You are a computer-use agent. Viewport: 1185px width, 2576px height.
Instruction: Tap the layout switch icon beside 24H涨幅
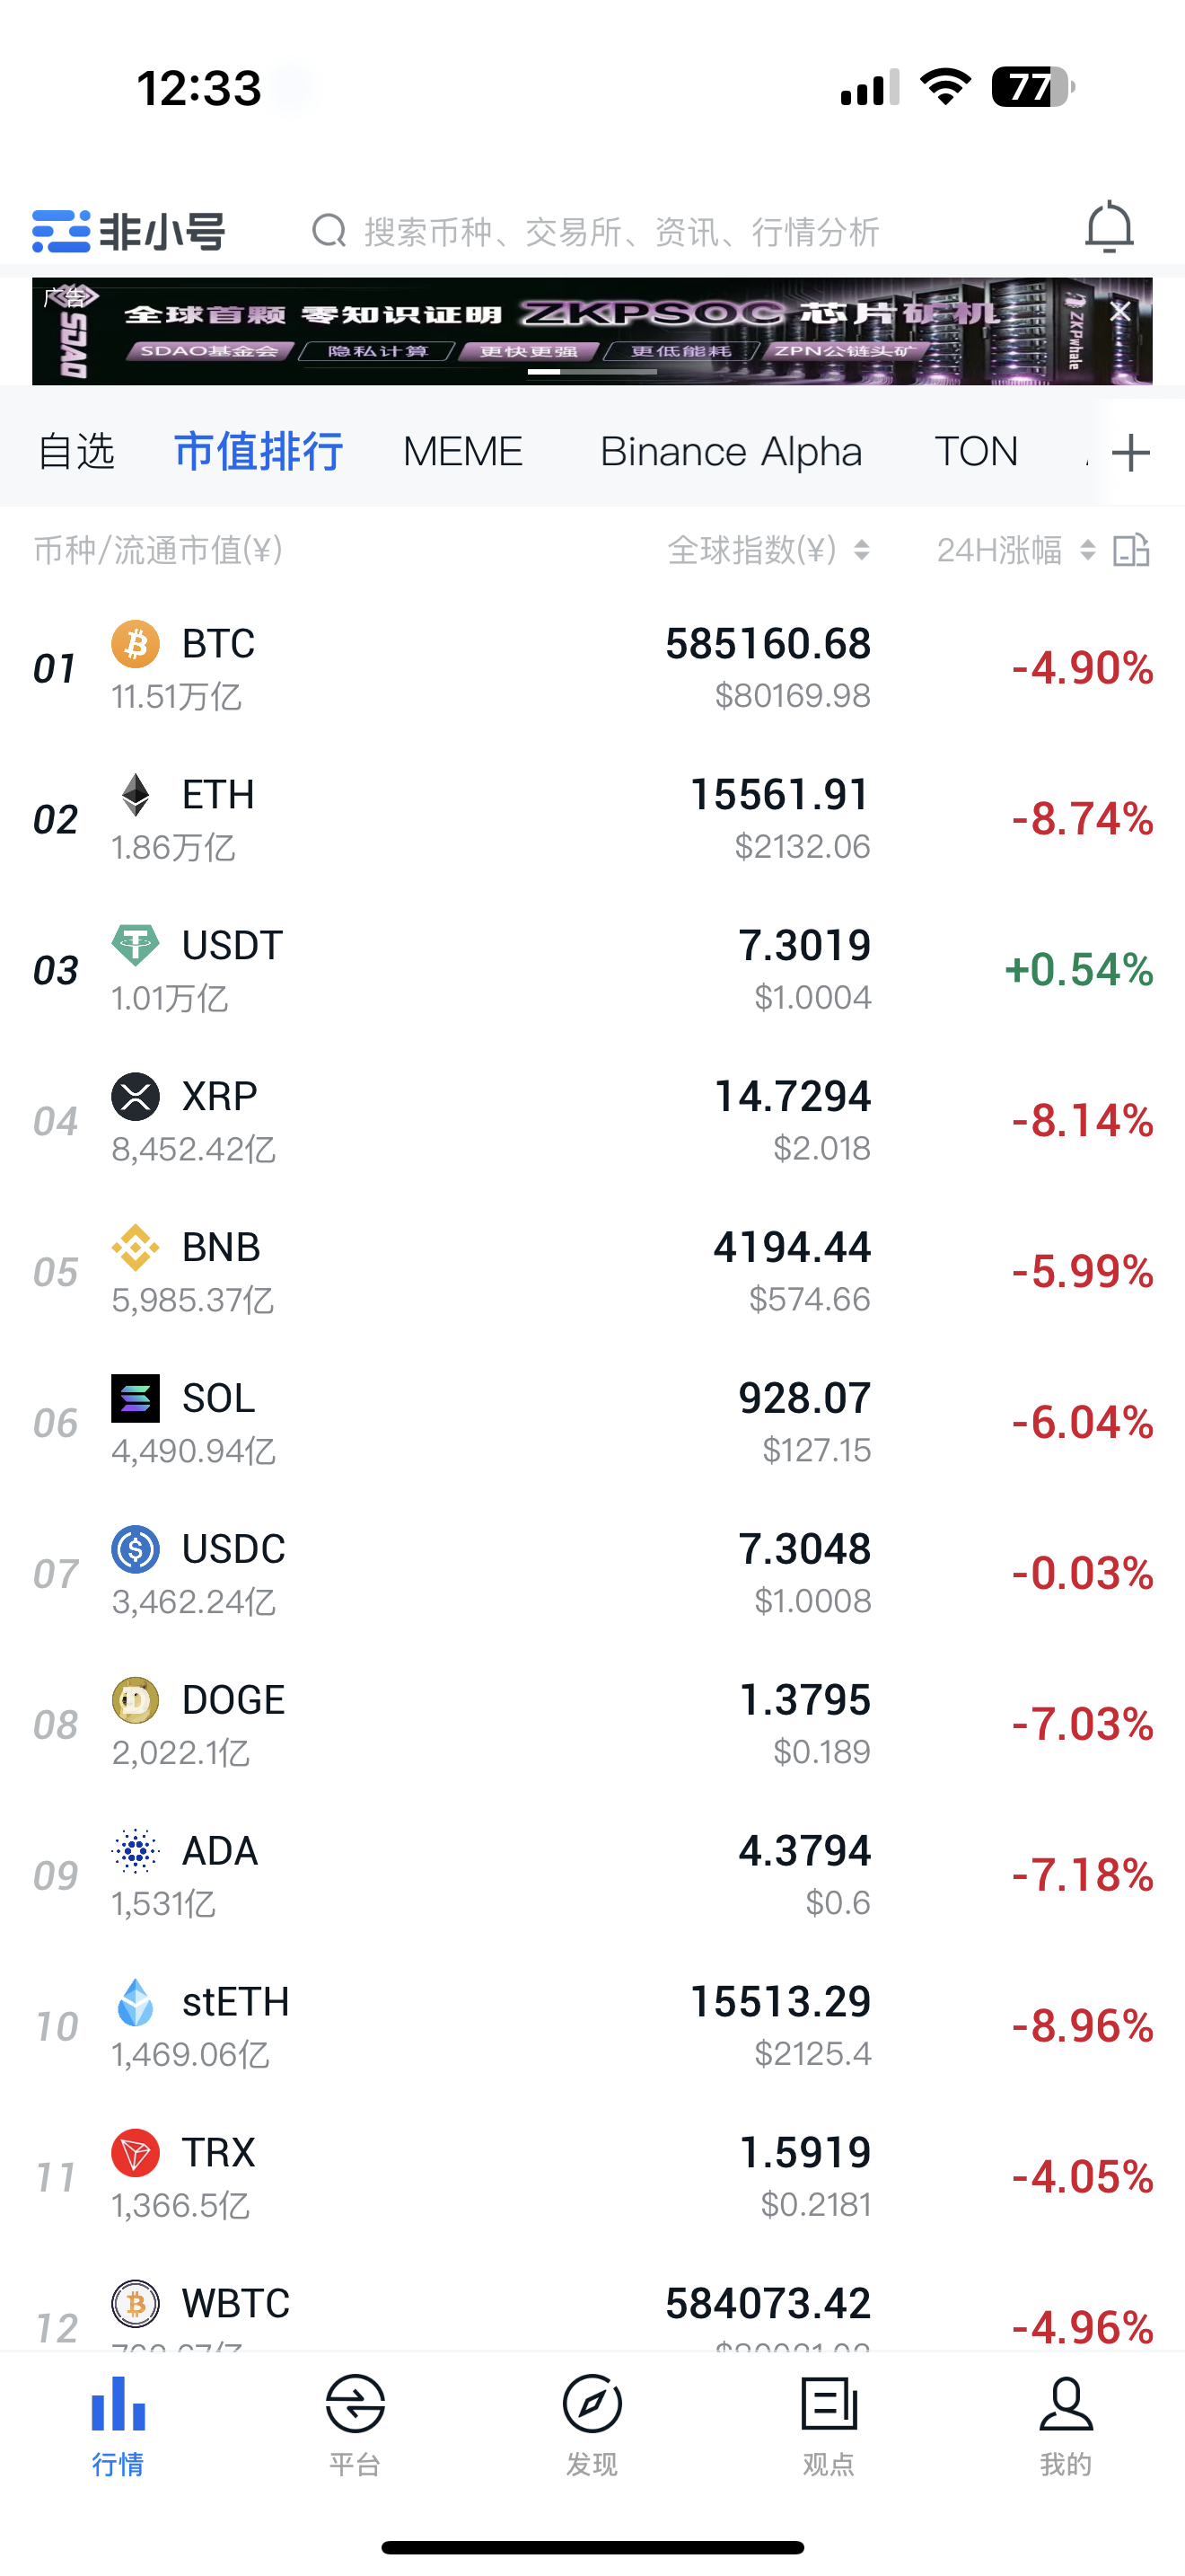point(1131,550)
